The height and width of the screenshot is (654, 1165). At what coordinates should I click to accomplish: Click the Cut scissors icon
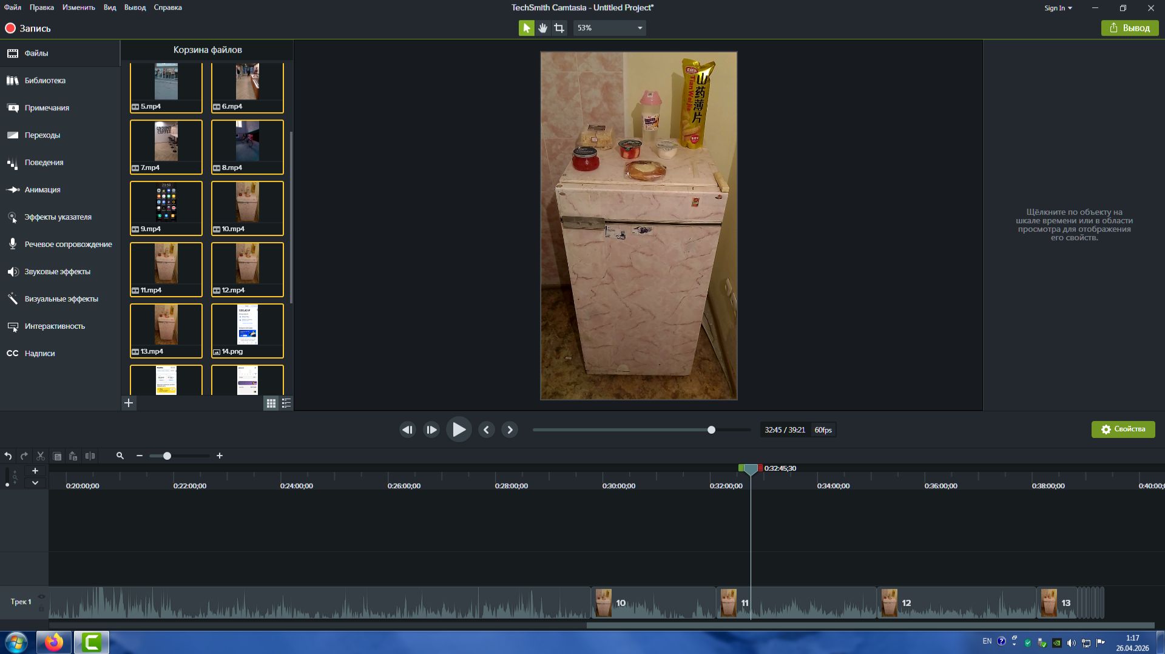[41, 456]
